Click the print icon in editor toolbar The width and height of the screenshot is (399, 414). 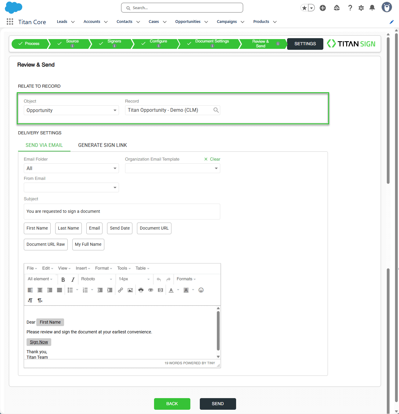pyautogui.click(x=141, y=290)
